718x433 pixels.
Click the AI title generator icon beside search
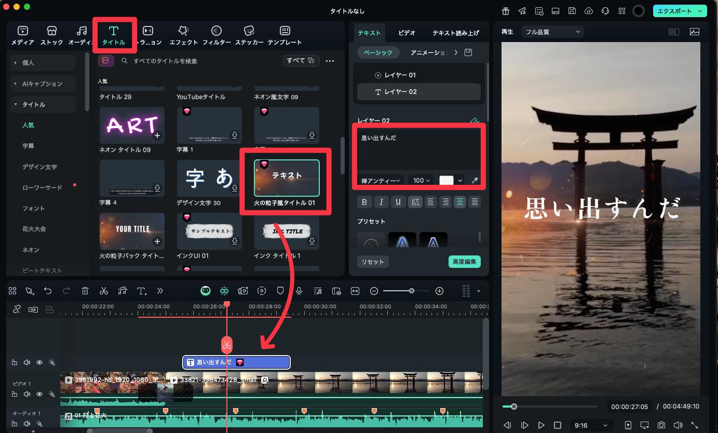tap(105, 61)
